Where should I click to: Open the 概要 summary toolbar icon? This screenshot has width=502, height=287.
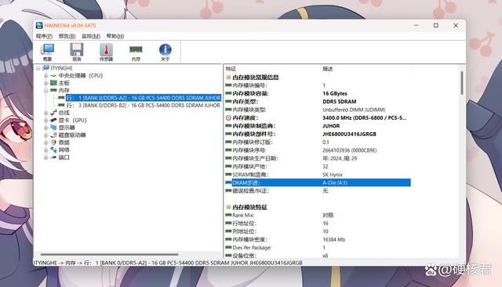pos(47,52)
